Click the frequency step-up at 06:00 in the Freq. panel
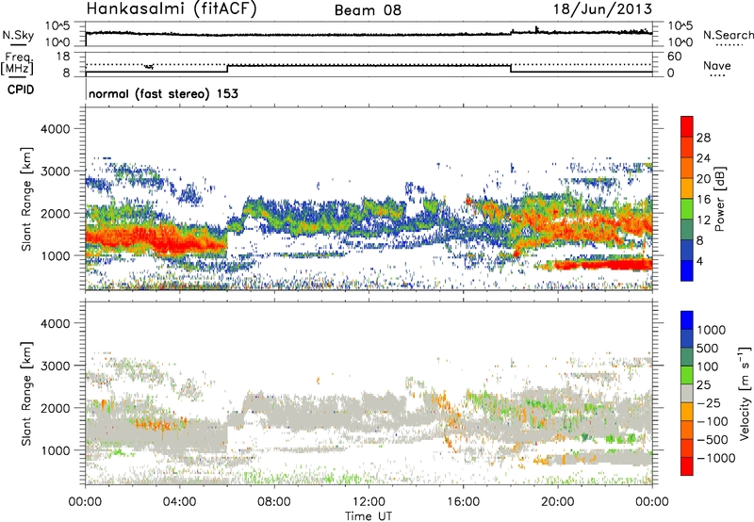 227,68
